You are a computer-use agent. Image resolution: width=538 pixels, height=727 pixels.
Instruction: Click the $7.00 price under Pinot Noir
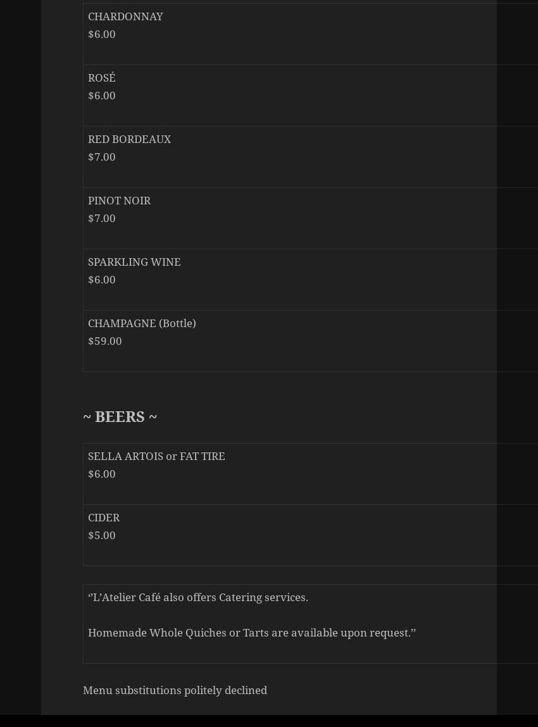pyautogui.click(x=102, y=219)
